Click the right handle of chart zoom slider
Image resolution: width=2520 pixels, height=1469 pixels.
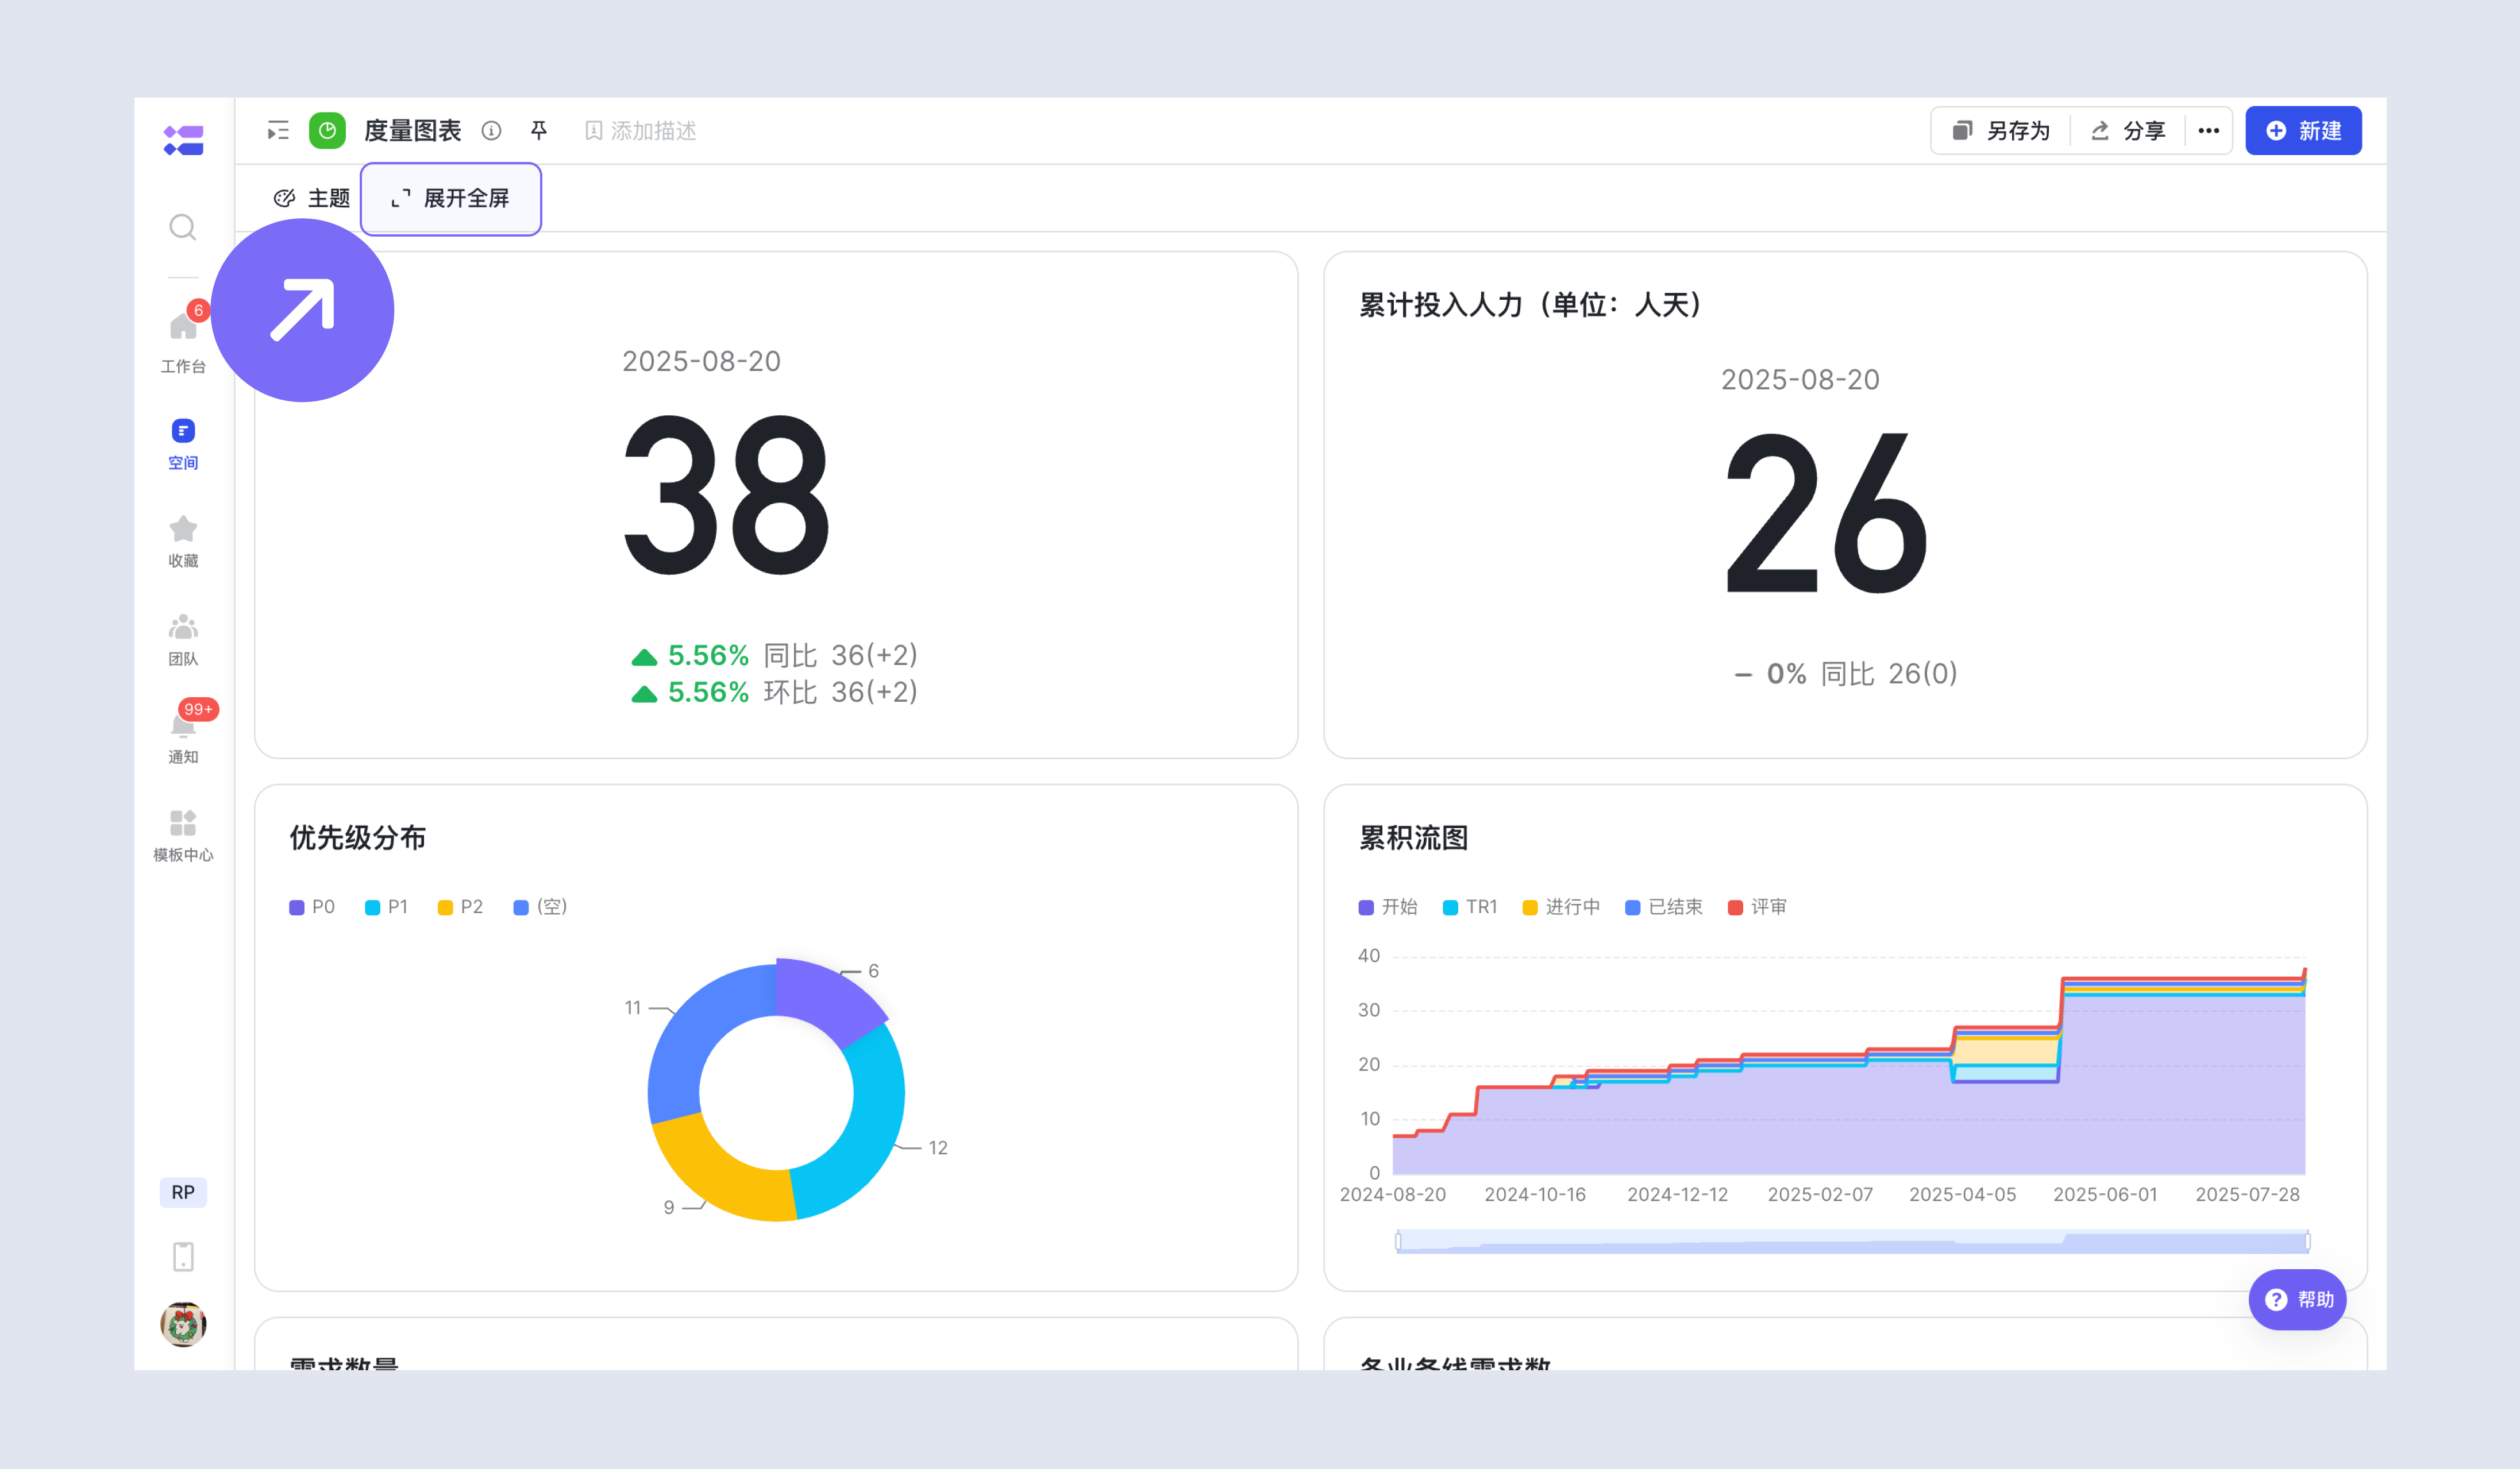click(2308, 1242)
